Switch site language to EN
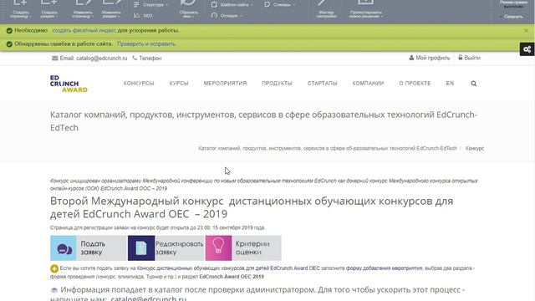535x301 pixels. [450, 84]
